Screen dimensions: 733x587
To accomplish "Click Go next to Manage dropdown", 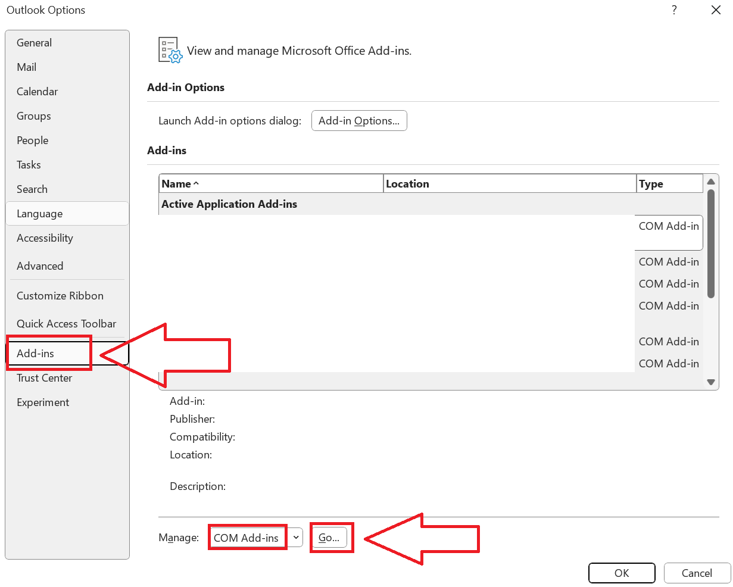I will 329,538.
